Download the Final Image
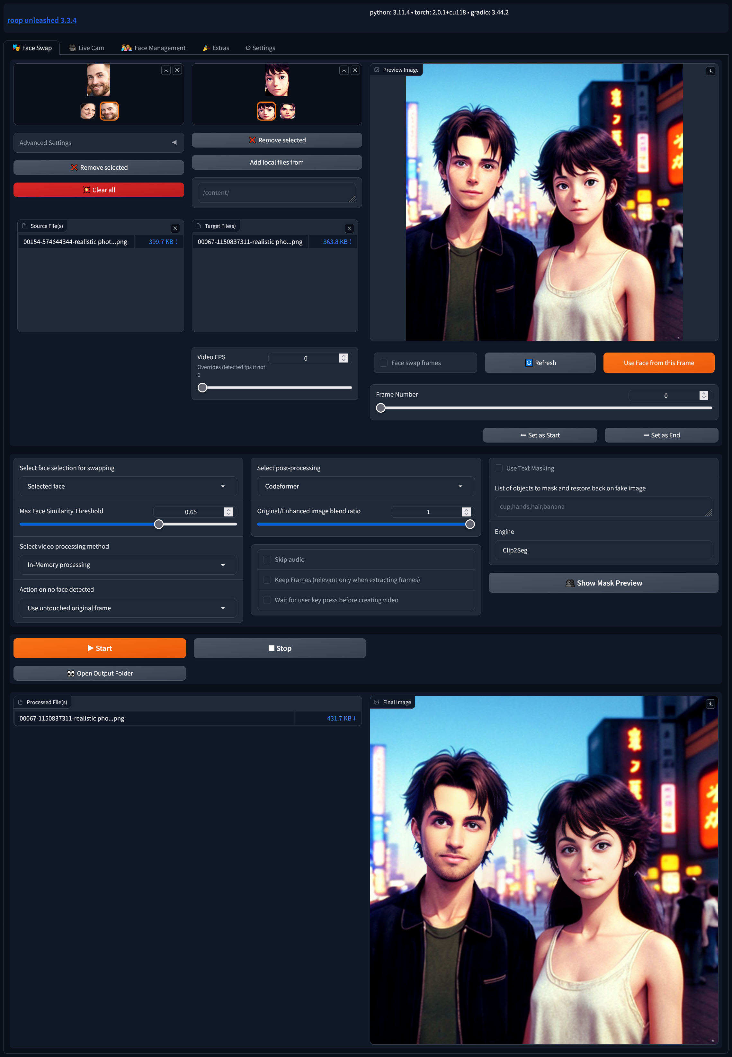Image resolution: width=732 pixels, height=1057 pixels. 710,703
